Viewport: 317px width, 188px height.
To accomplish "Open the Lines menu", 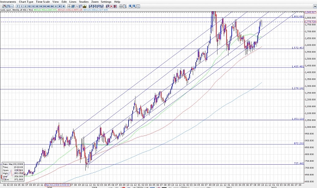I will coord(73,2).
